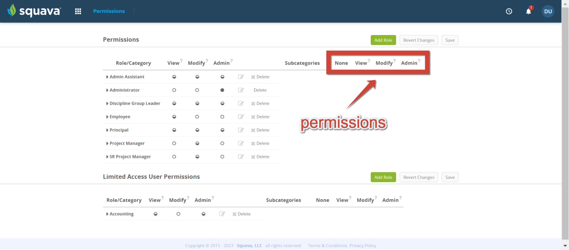Delete the Principal role
The image size is (569, 250).
(x=260, y=130)
